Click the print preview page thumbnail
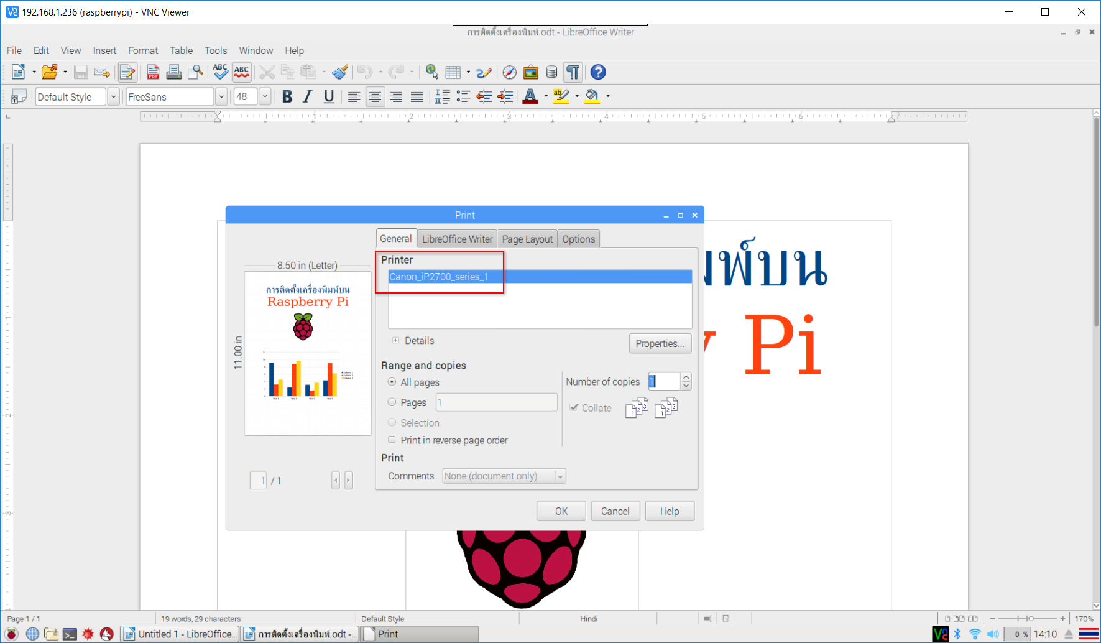 (x=308, y=353)
